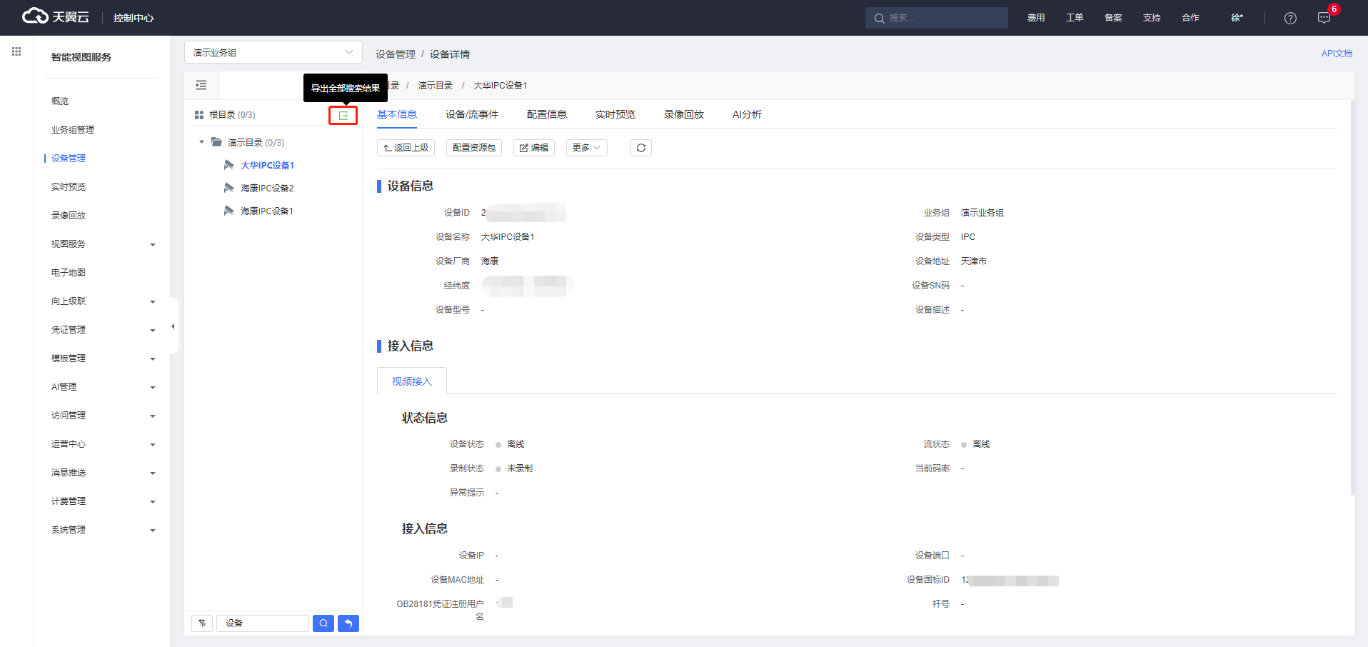Open the 演示业务组 business group selector
This screenshot has height=647, width=1368.
pyautogui.click(x=273, y=52)
